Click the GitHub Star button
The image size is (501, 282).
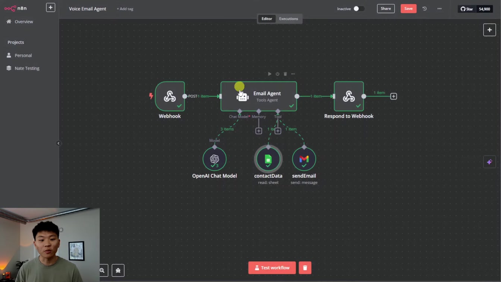point(467,9)
